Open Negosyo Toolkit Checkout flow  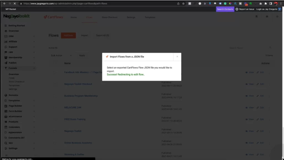point(78,84)
